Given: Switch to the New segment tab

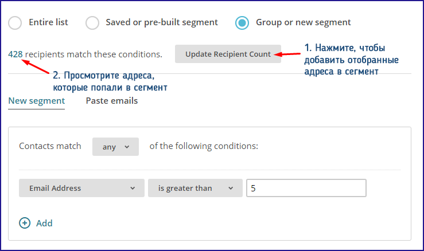Looking at the screenshot, I should (x=37, y=101).
